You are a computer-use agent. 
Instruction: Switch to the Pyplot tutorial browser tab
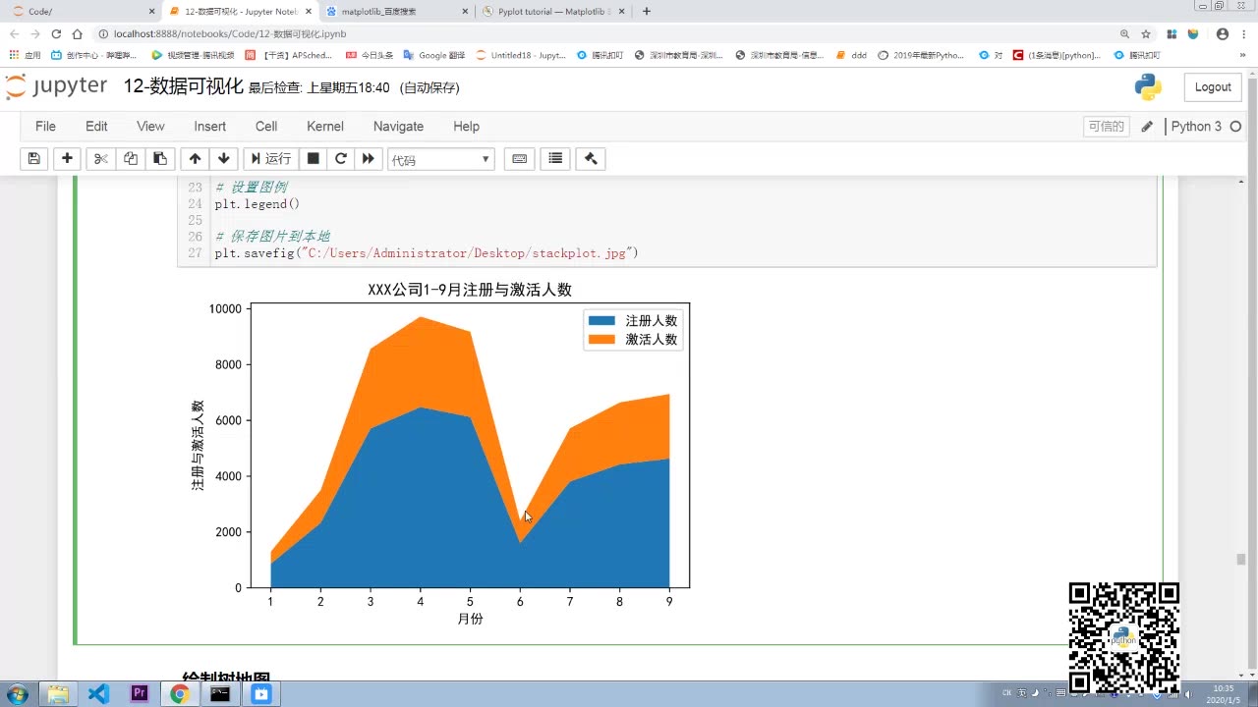point(550,11)
